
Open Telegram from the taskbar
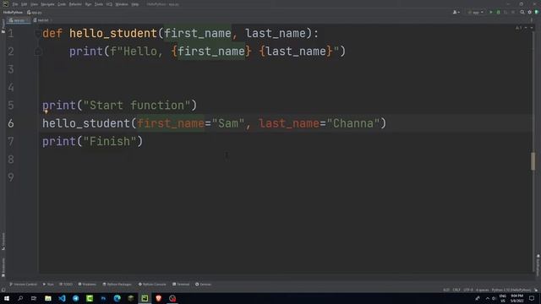(75, 298)
